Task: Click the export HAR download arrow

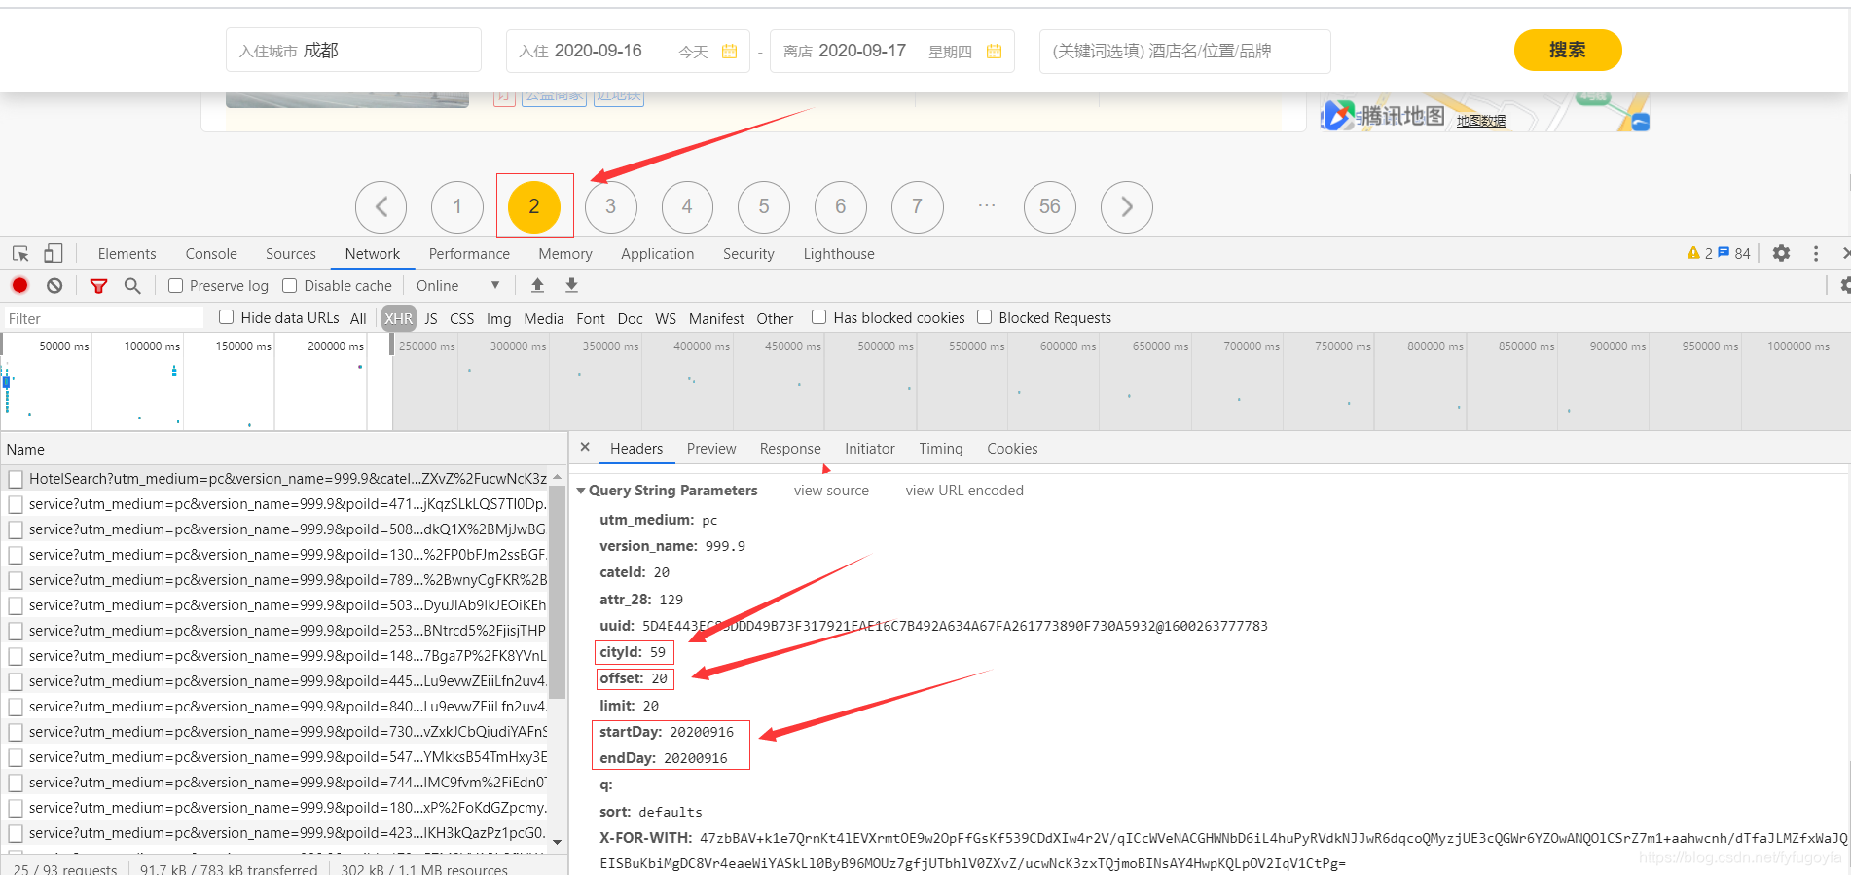Action: coord(572,285)
